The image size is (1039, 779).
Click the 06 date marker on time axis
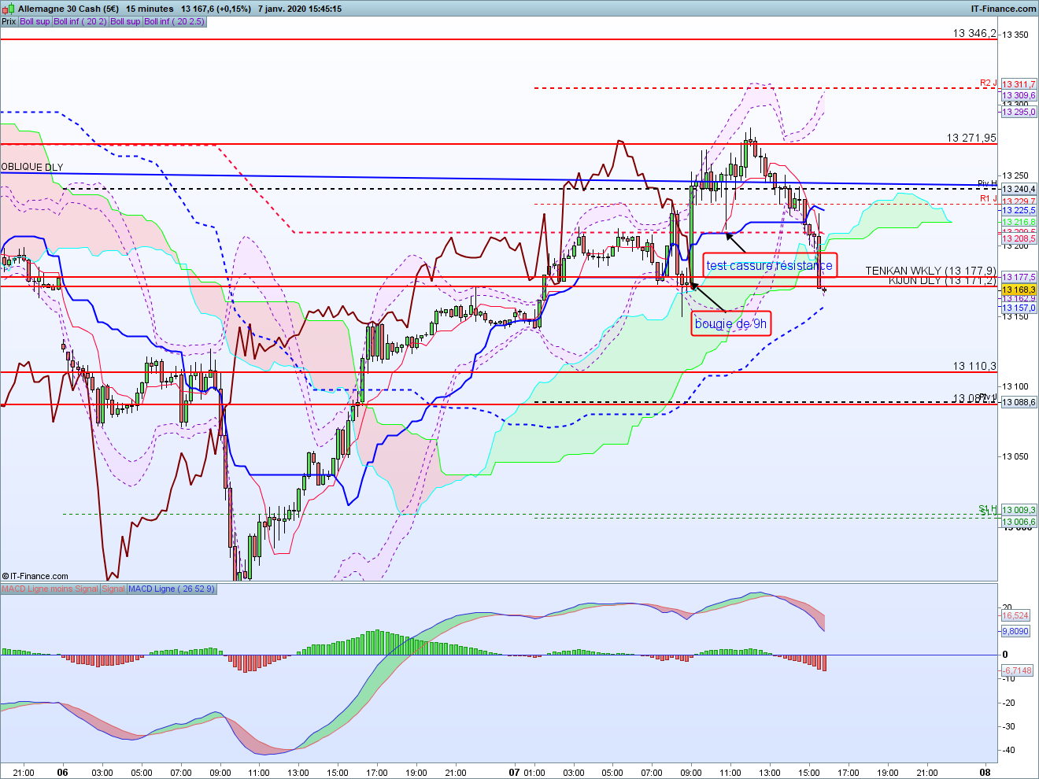pos(63,772)
